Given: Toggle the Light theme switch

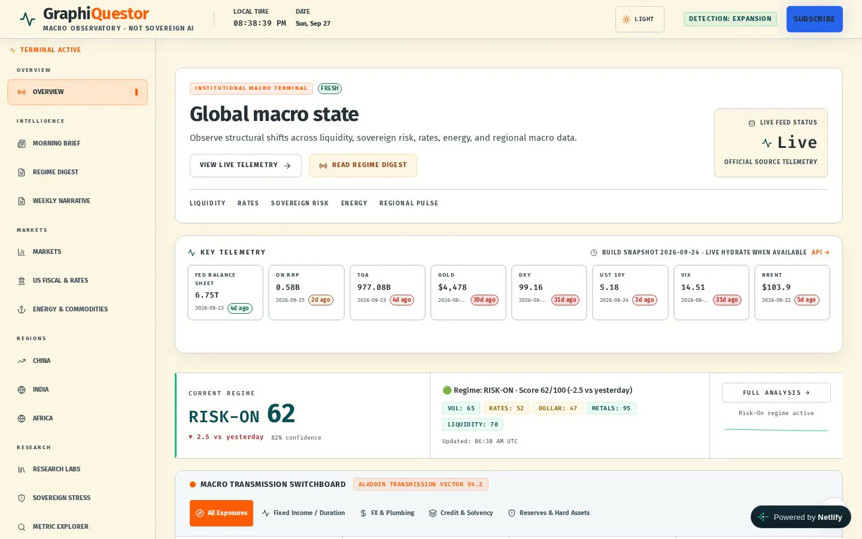Looking at the screenshot, I should point(640,19).
